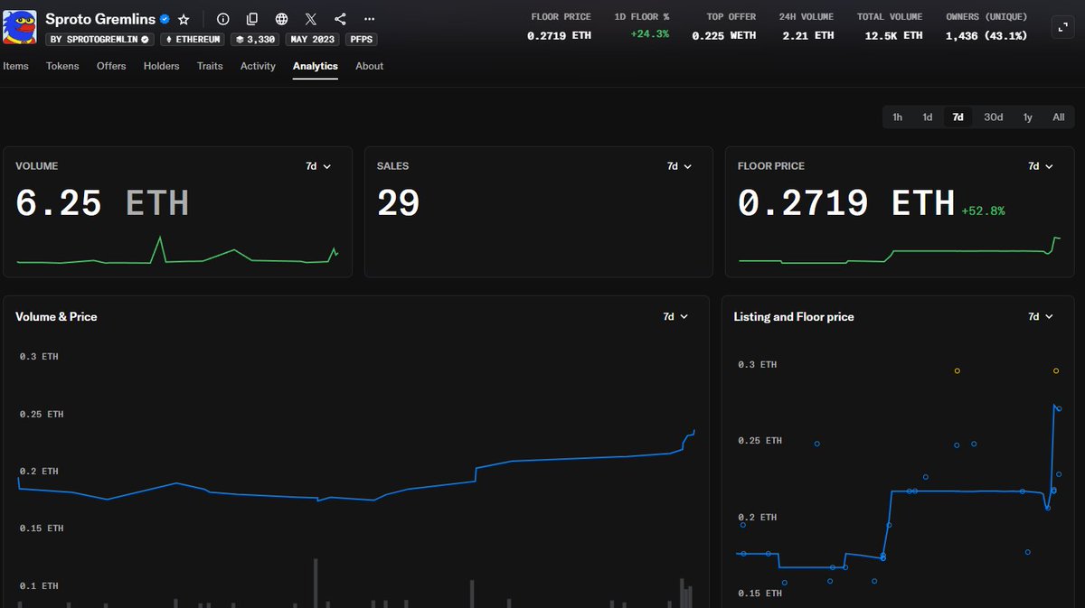Click the PFPS category chip

click(x=362, y=40)
